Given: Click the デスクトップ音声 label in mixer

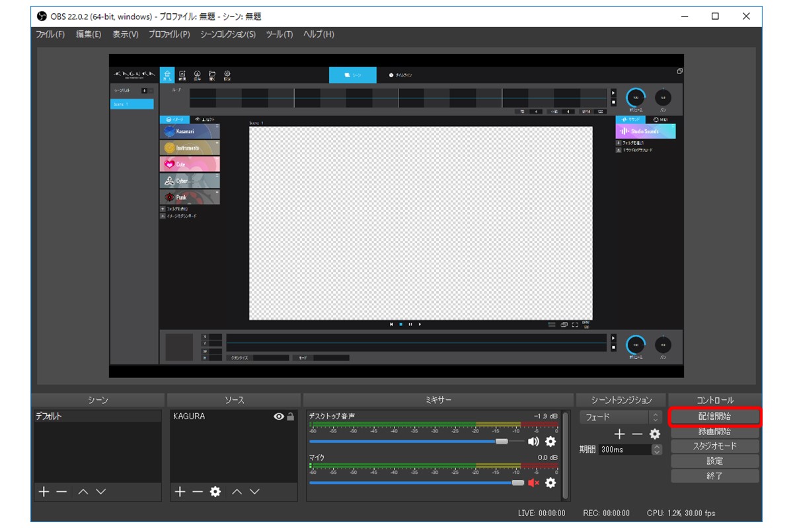Looking at the screenshot, I should point(332,416).
